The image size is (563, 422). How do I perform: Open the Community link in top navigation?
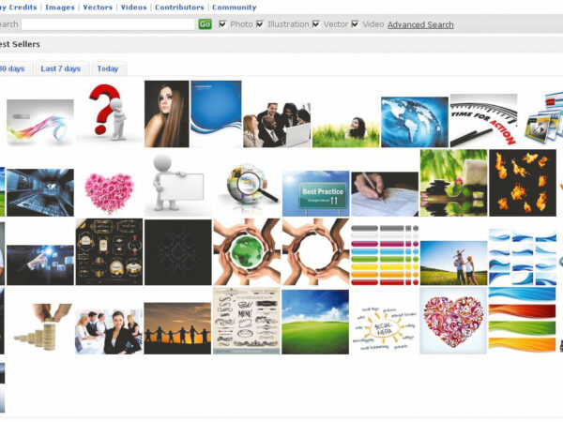pyautogui.click(x=234, y=8)
